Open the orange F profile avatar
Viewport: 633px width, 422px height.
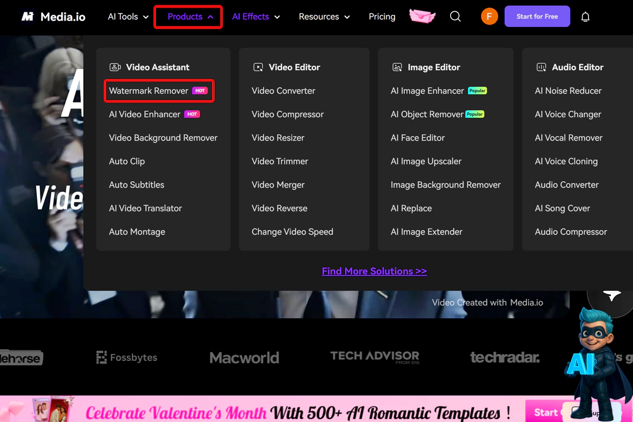coord(489,16)
